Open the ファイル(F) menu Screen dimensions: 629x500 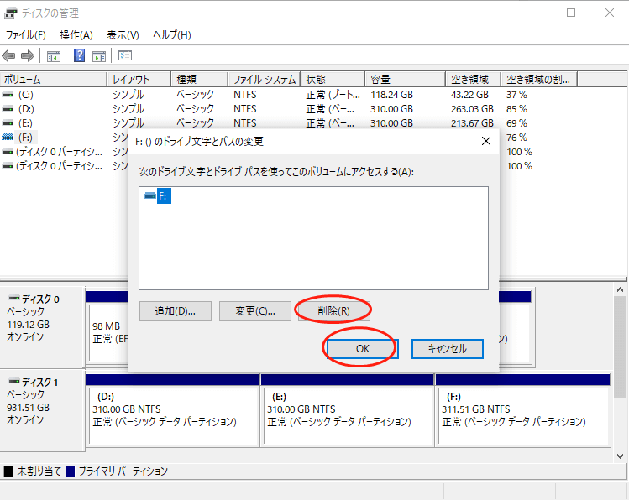[x=26, y=35]
